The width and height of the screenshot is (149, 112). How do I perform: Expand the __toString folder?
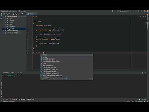coord(5,27)
